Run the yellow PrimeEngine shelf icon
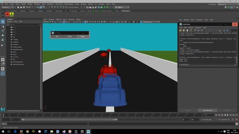Screen dimensions: 239x134 point(12,15)
